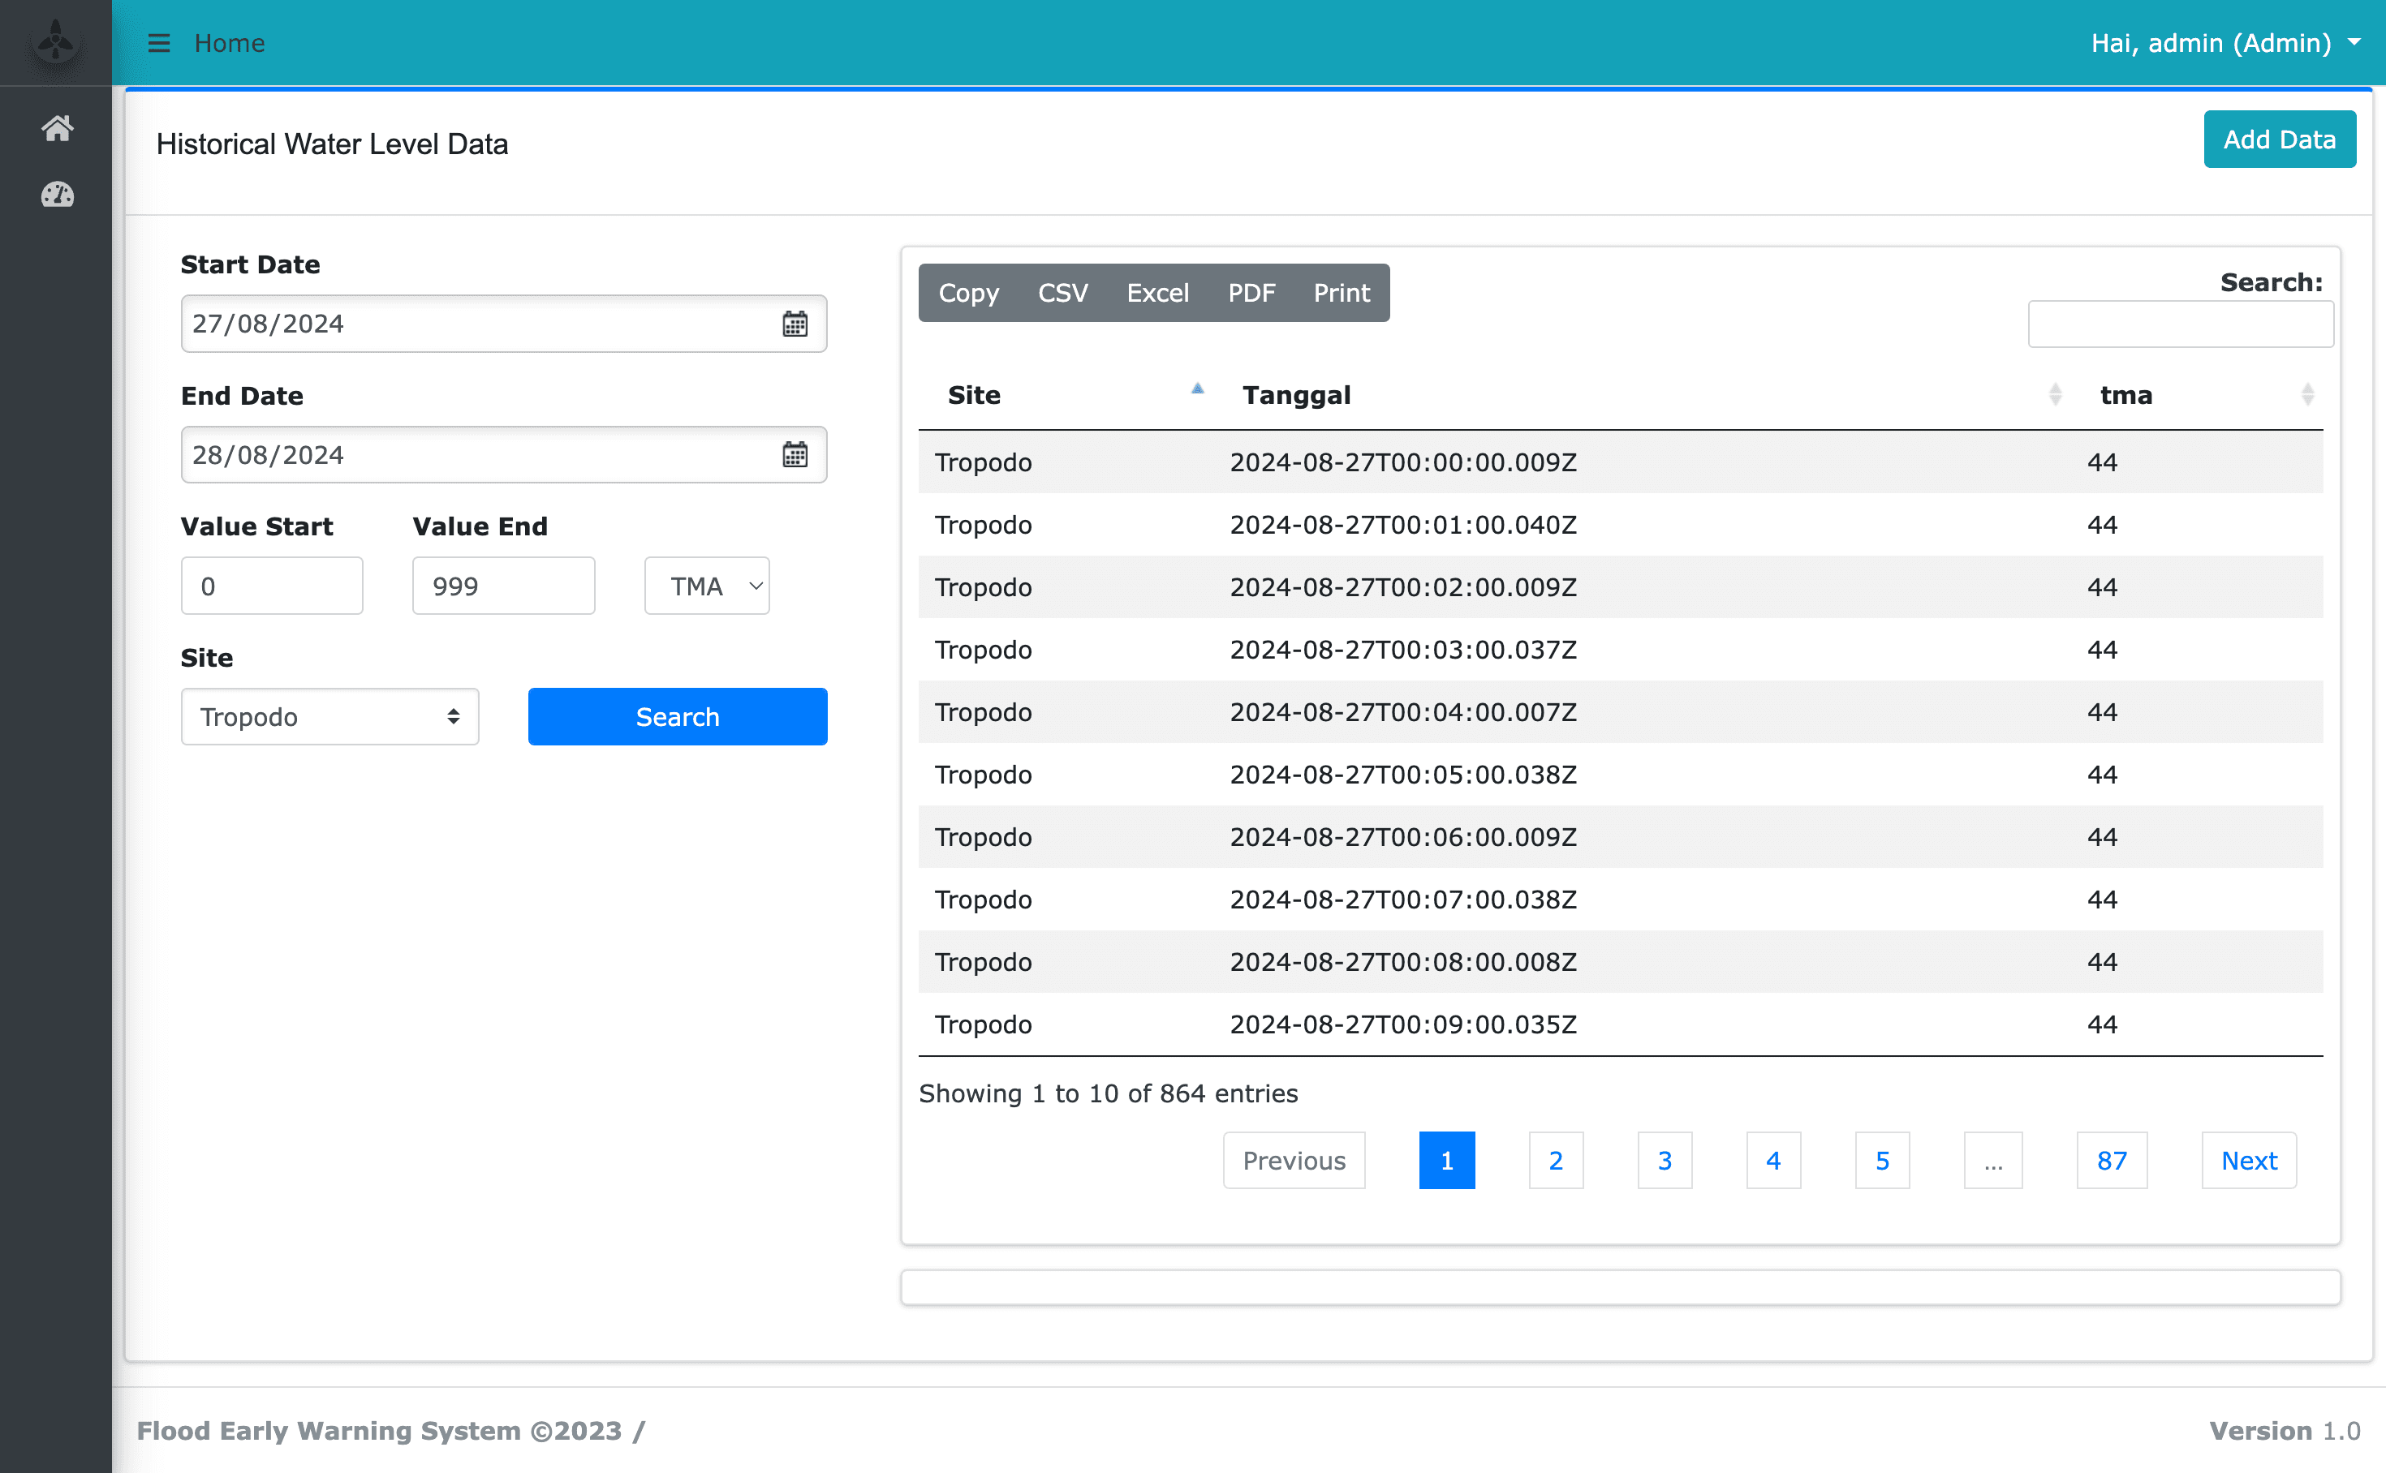
Task: Click the Add Data button
Action: [x=2279, y=138]
